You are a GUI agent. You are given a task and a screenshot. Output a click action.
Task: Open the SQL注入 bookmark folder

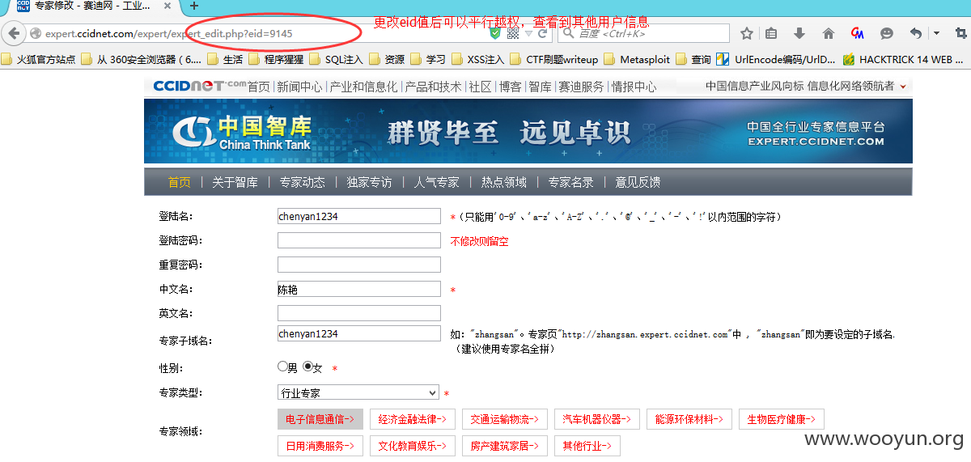[x=336, y=59]
